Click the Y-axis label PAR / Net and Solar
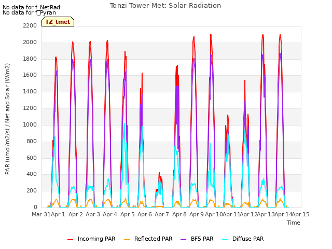The image size is (332, 249). (x=7, y=119)
